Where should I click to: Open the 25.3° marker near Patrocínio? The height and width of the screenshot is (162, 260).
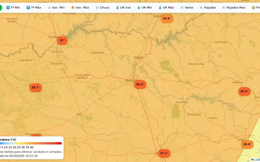[244, 91]
